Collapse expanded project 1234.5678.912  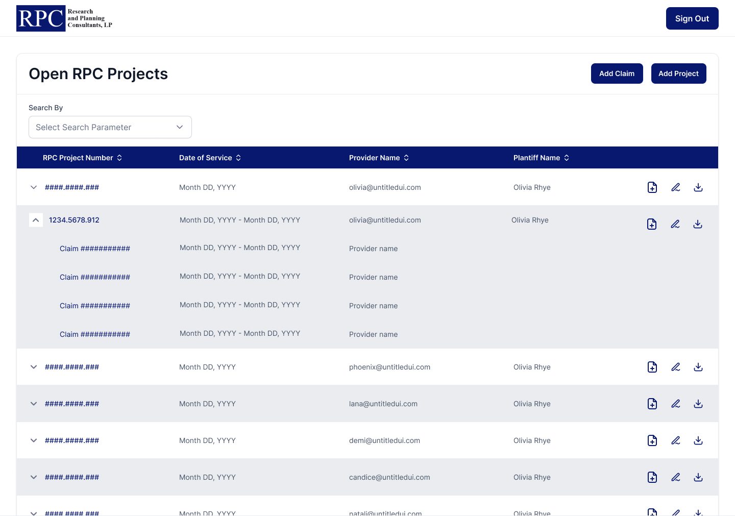[36, 220]
